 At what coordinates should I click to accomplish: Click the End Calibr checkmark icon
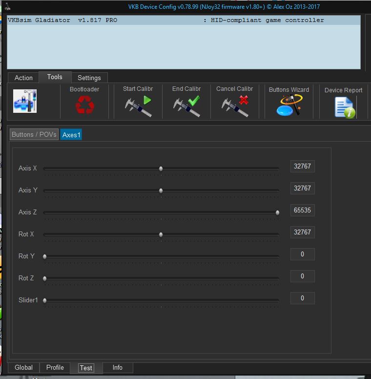(x=186, y=105)
